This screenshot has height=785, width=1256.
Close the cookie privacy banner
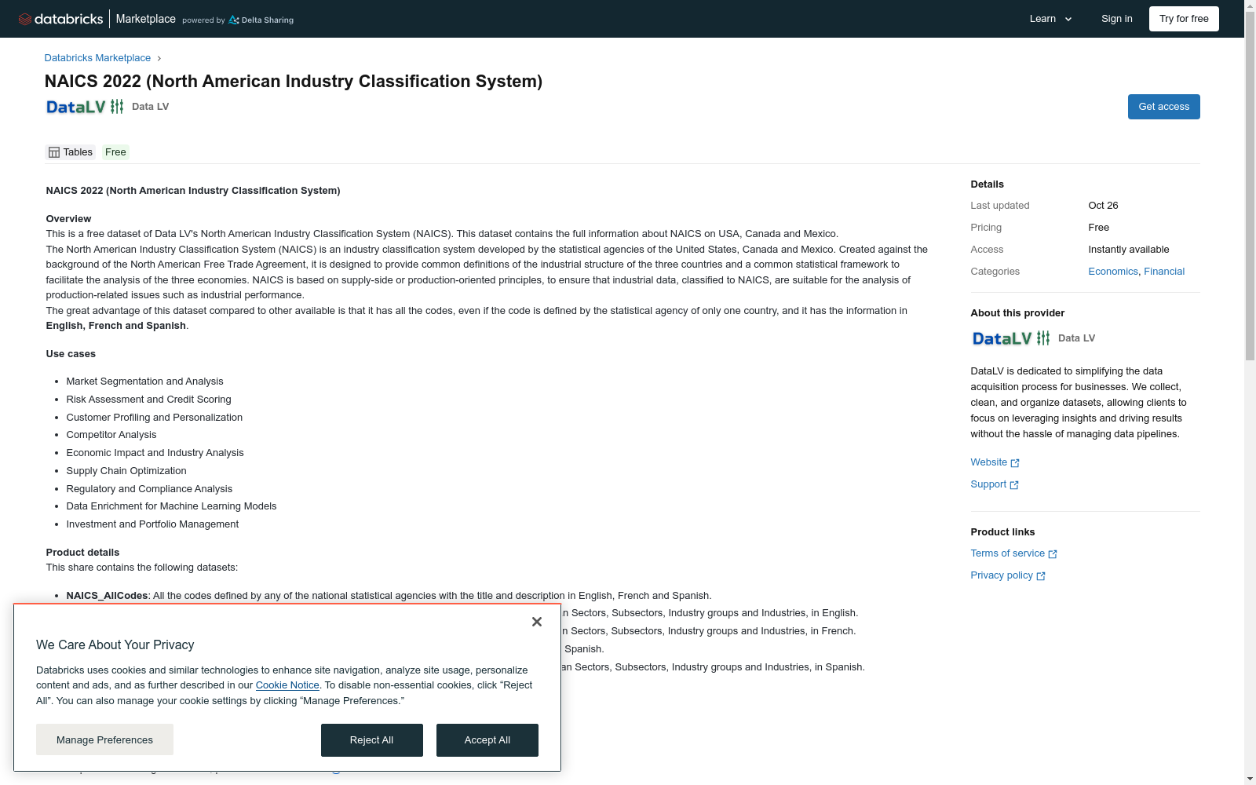pyautogui.click(x=537, y=622)
